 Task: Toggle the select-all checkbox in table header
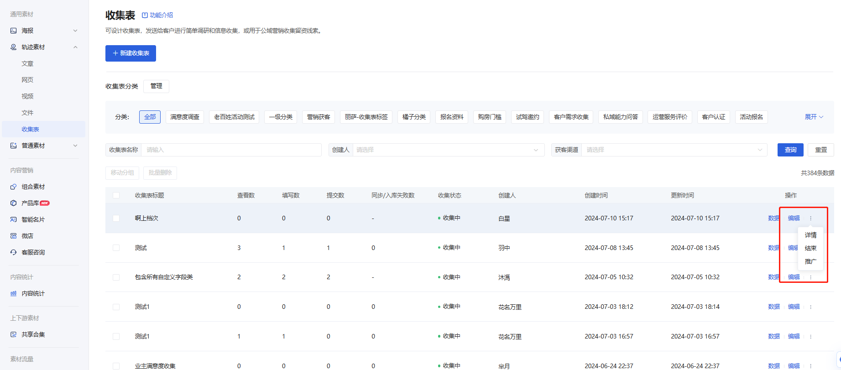(116, 195)
